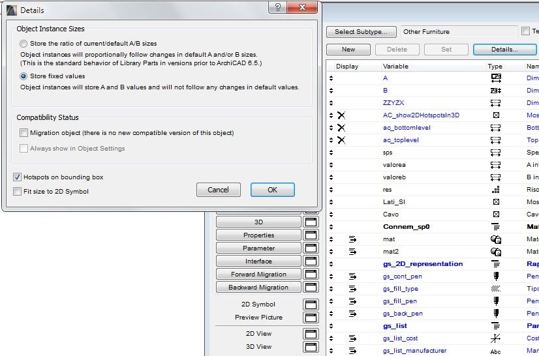Click the title type icon of Connem_sp0
Image resolution: width=539 pixels, height=356 pixels.
click(x=496, y=226)
